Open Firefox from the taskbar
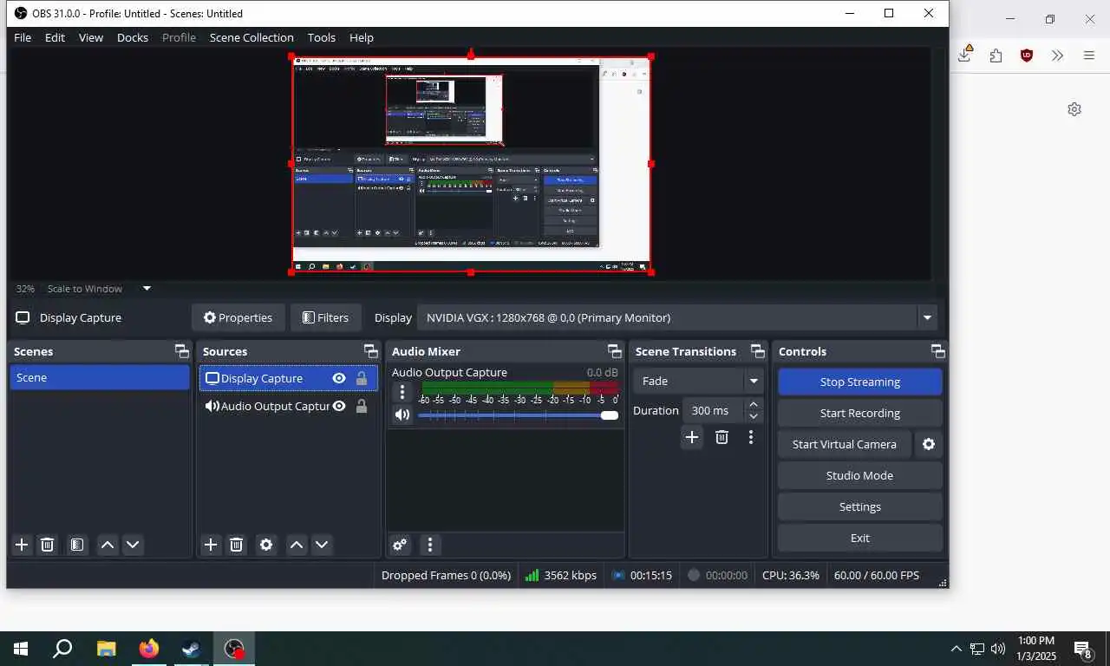This screenshot has height=666, width=1110. [x=149, y=649]
